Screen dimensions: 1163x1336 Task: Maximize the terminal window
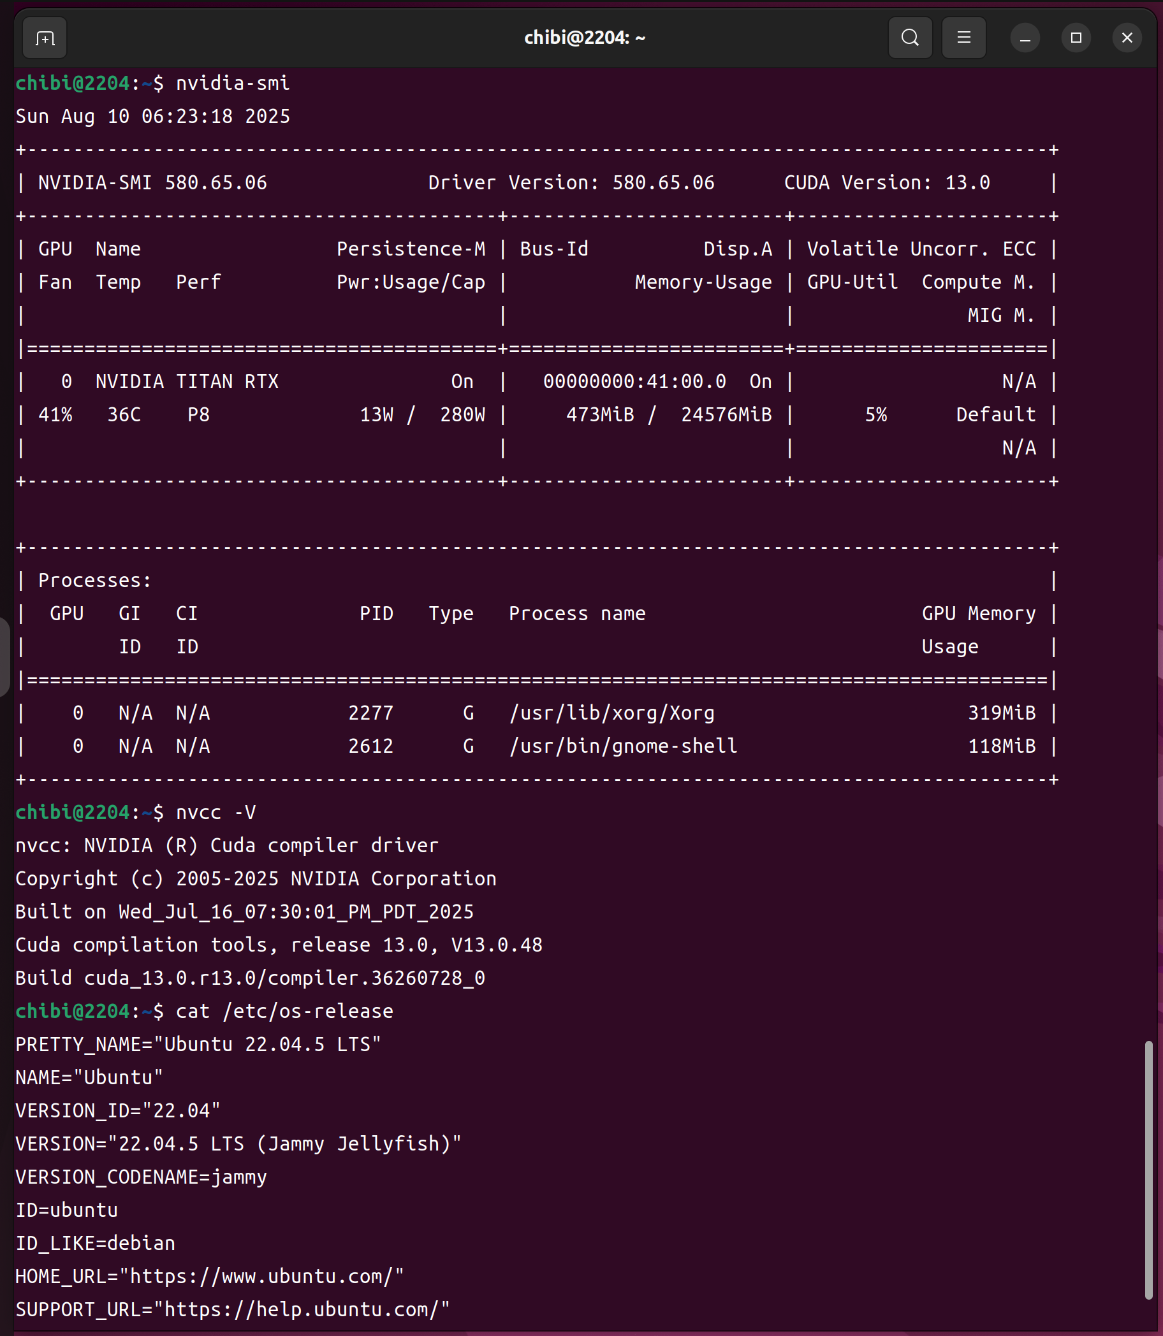point(1076,38)
